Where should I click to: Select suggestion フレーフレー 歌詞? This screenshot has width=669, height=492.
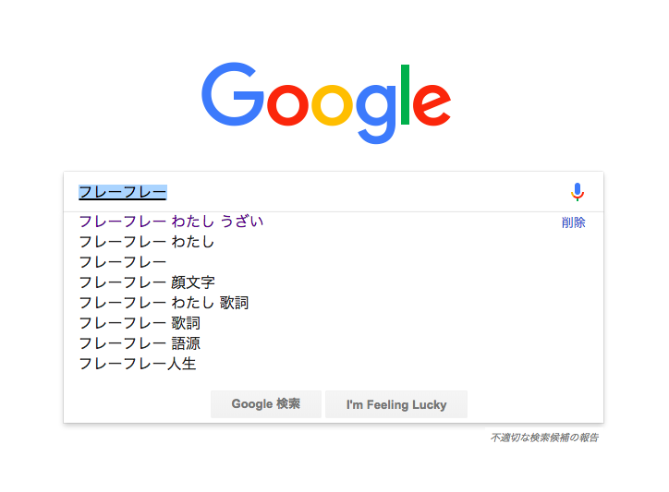pos(140,323)
